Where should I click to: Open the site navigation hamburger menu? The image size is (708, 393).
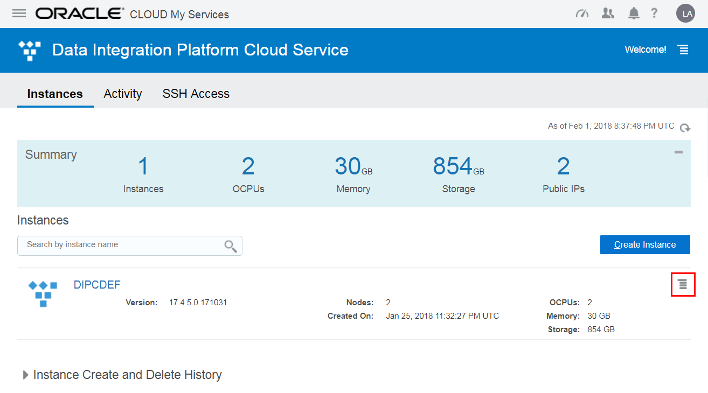coord(19,13)
